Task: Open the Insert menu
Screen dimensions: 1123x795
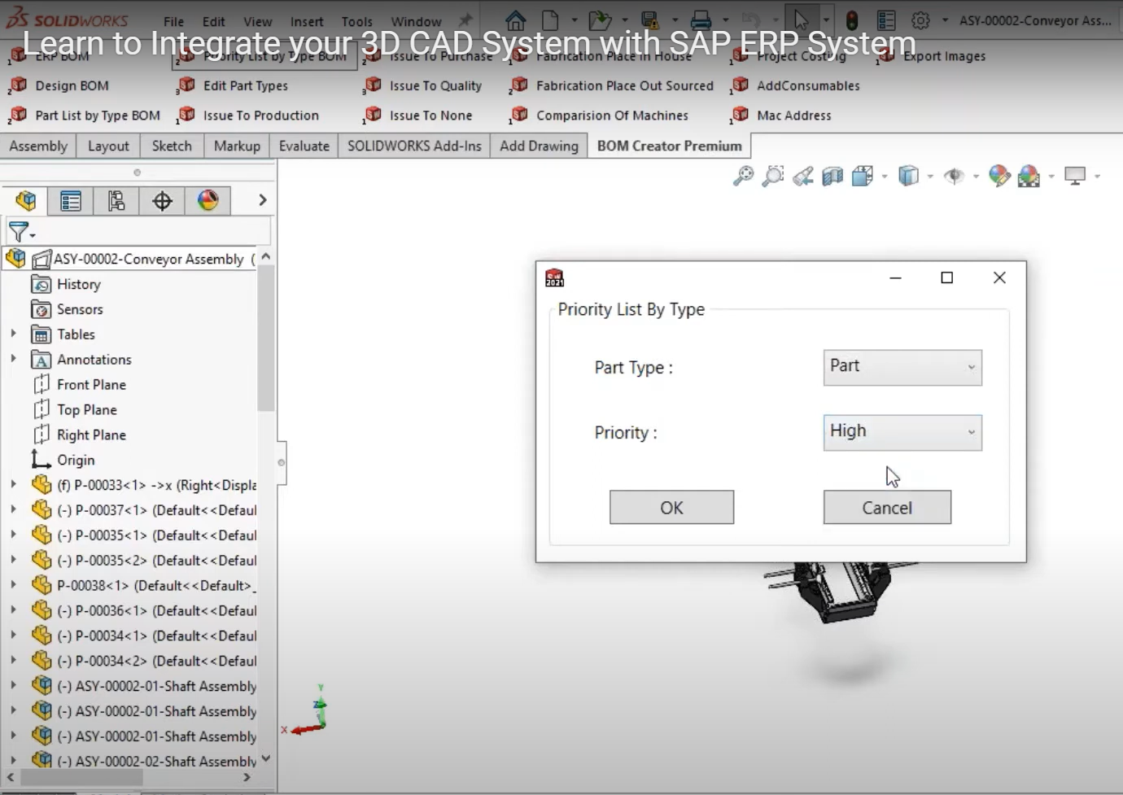Action: 307,22
